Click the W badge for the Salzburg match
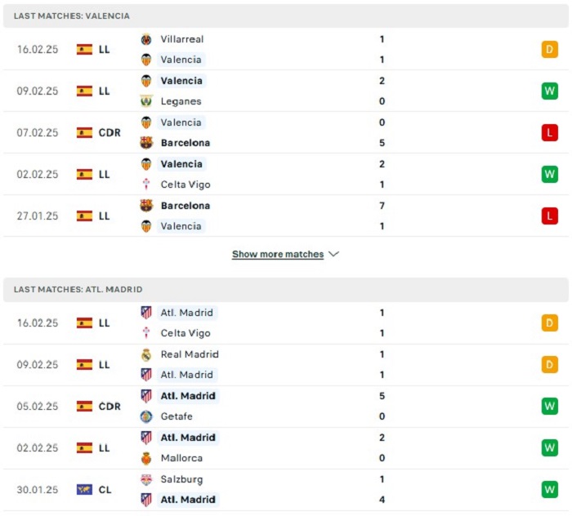572x516 pixels. click(550, 489)
